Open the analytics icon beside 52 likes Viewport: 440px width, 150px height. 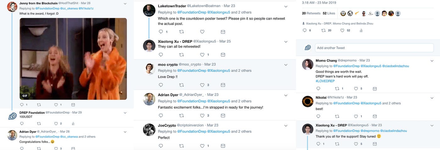361,31
